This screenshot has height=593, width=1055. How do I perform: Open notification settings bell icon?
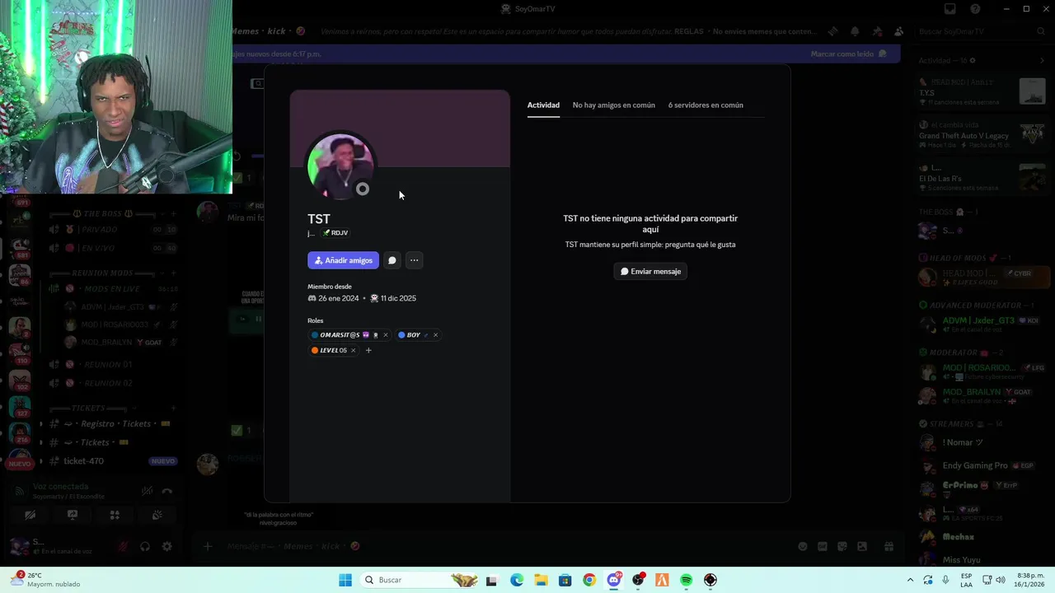click(x=855, y=31)
